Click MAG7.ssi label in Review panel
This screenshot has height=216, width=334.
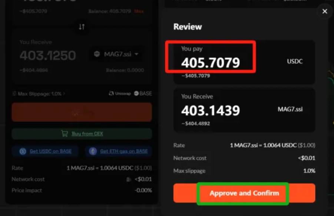click(290, 109)
